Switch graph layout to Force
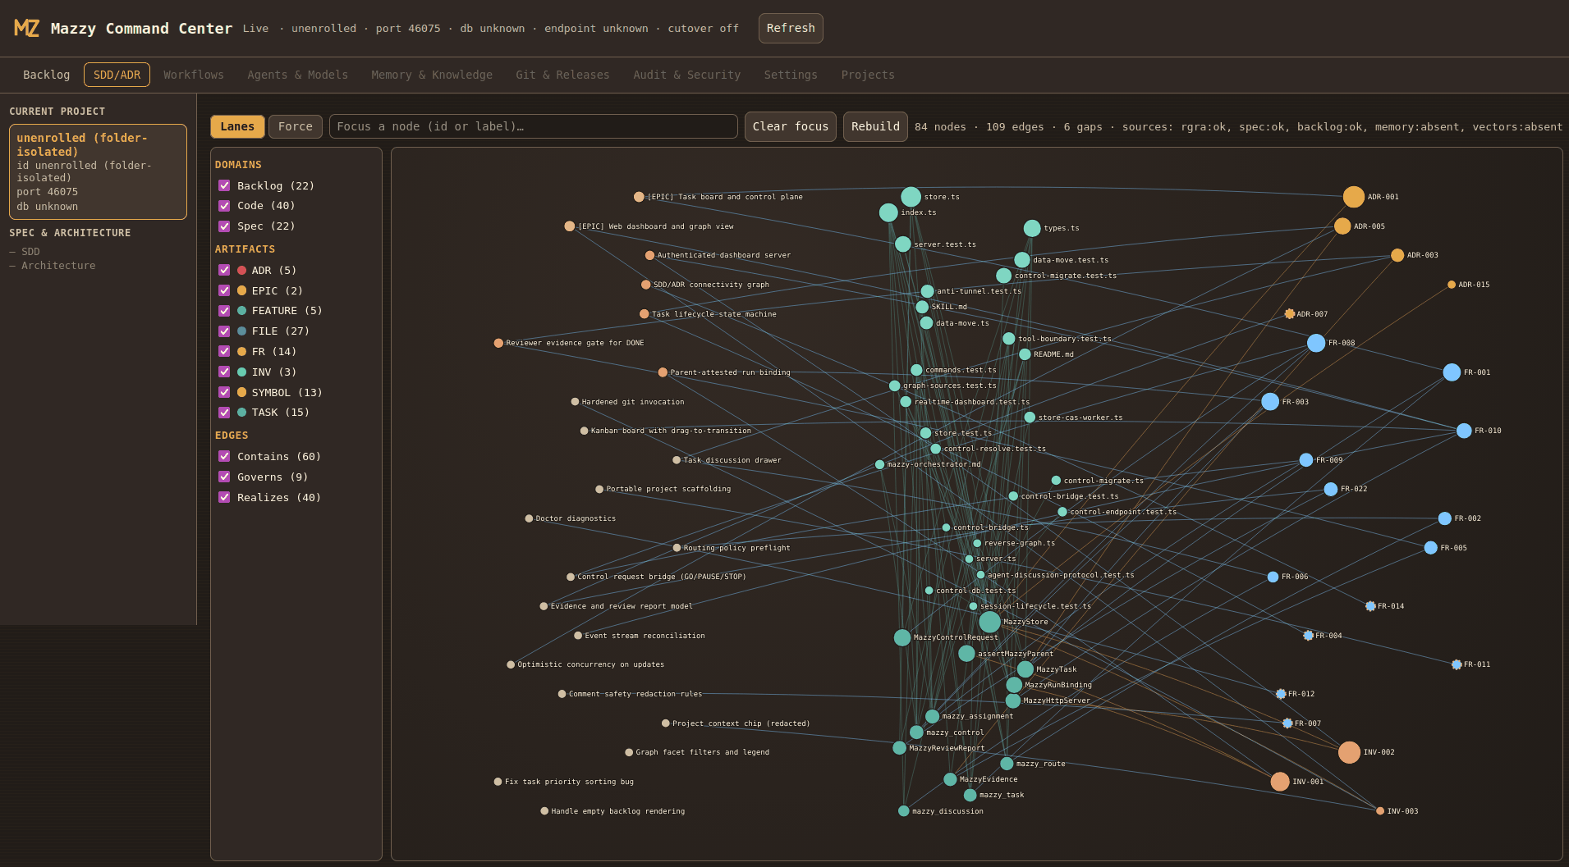This screenshot has height=867, width=1569. 296,126
